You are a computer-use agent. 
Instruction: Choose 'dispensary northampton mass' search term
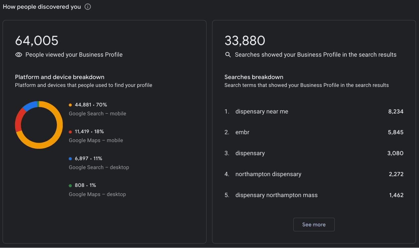click(x=276, y=195)
